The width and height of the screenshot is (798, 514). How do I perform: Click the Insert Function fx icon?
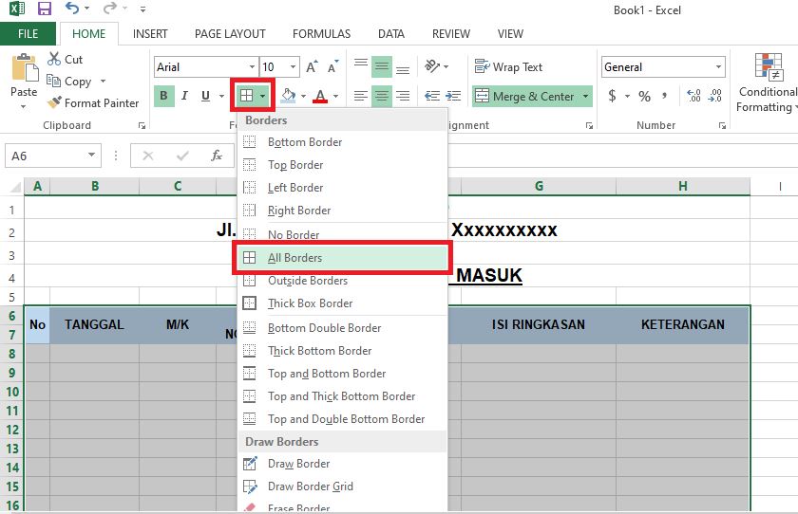tap(217, 156)
